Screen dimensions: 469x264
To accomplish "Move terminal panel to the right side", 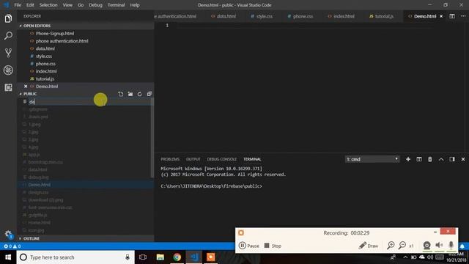I will point(452,159).
